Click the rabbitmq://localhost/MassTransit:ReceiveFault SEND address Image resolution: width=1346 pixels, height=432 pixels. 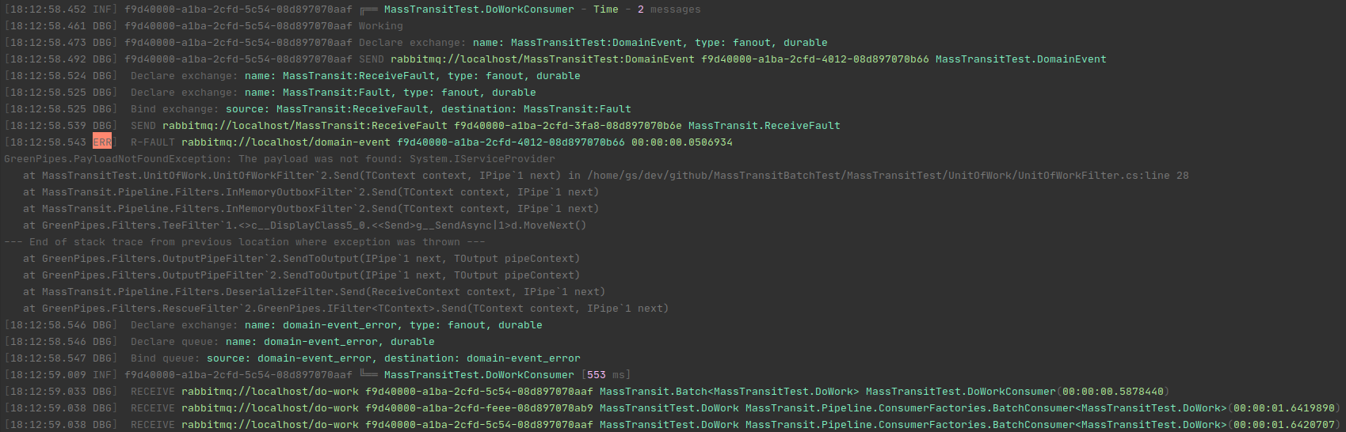coord(305,126)
